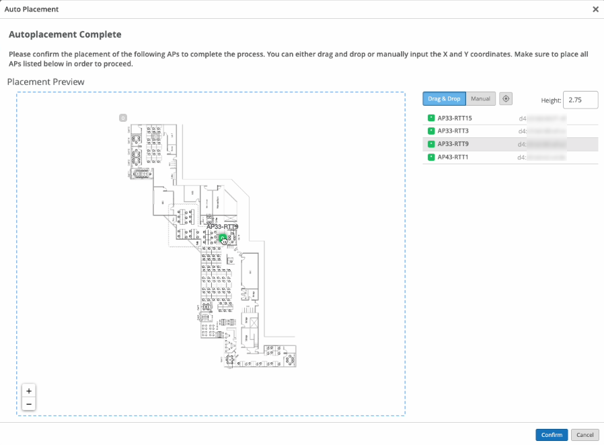The height and width of the screenshot is (445, 604).
Task: Click the MAC address of AP43-RTT1
Action: pyautogui.click(x=541, y=158)
